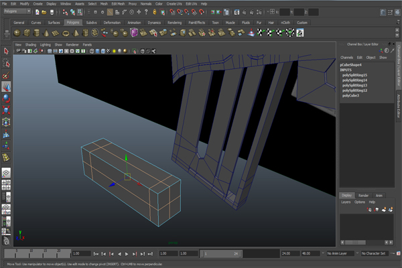402x268 pixels.
Task: Open the No Character Set dropdown
Action: [375, 253]
